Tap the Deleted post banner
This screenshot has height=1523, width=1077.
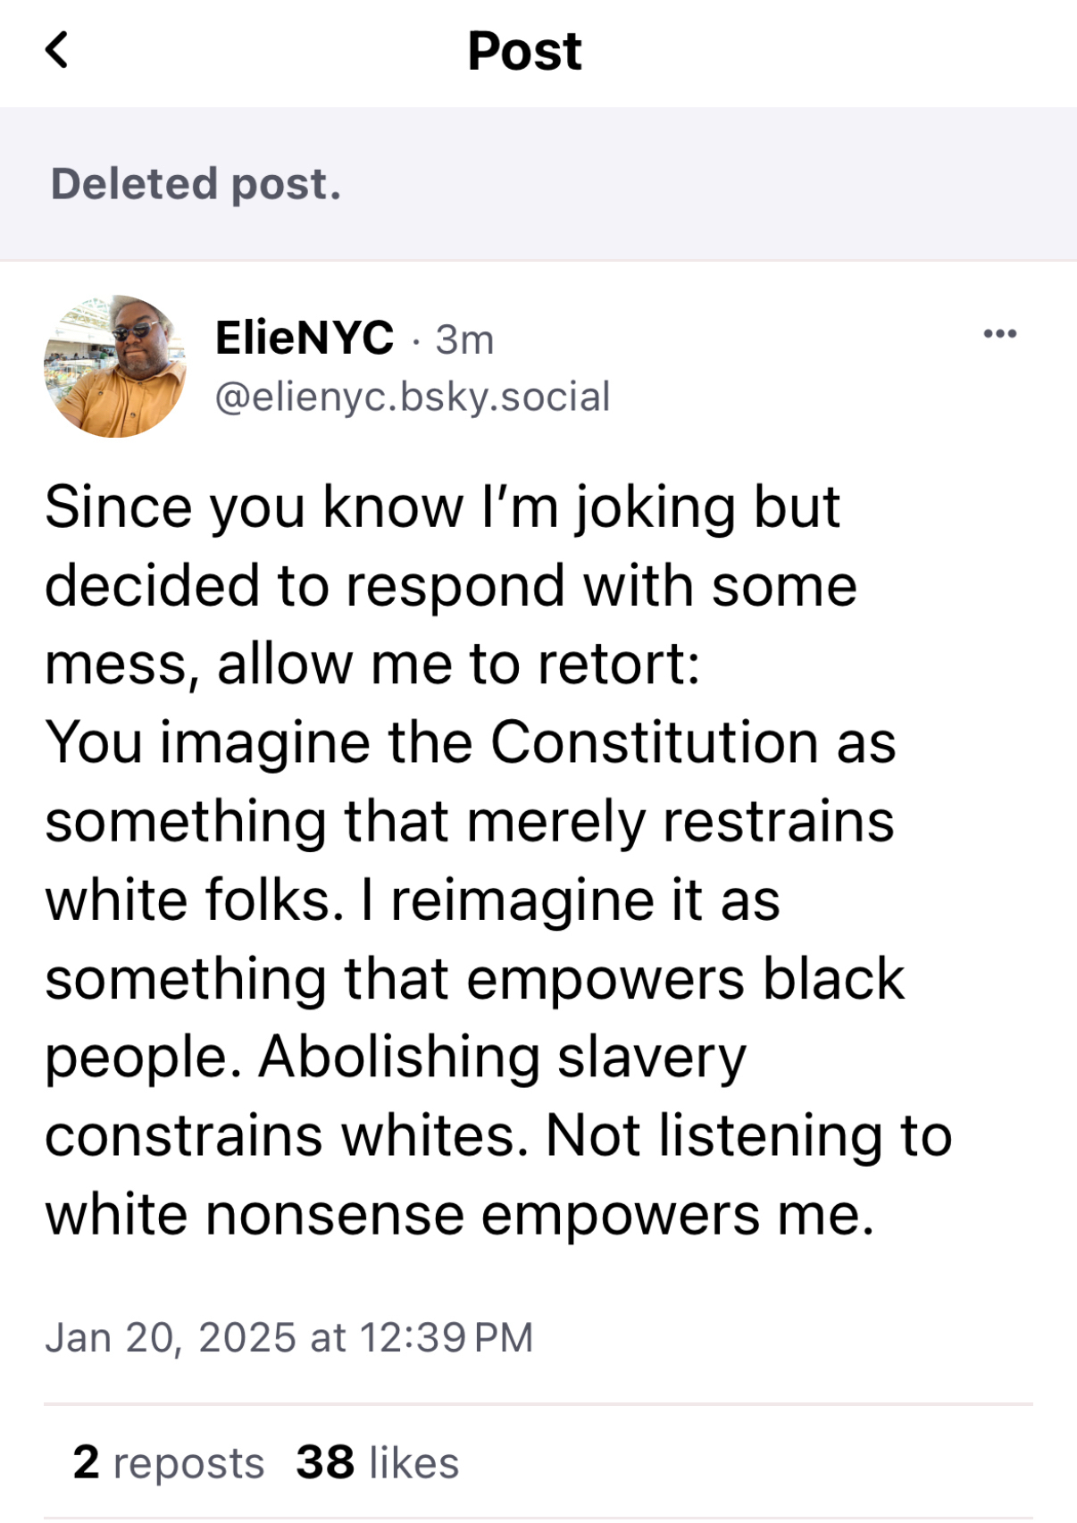(x=196, y=184)
